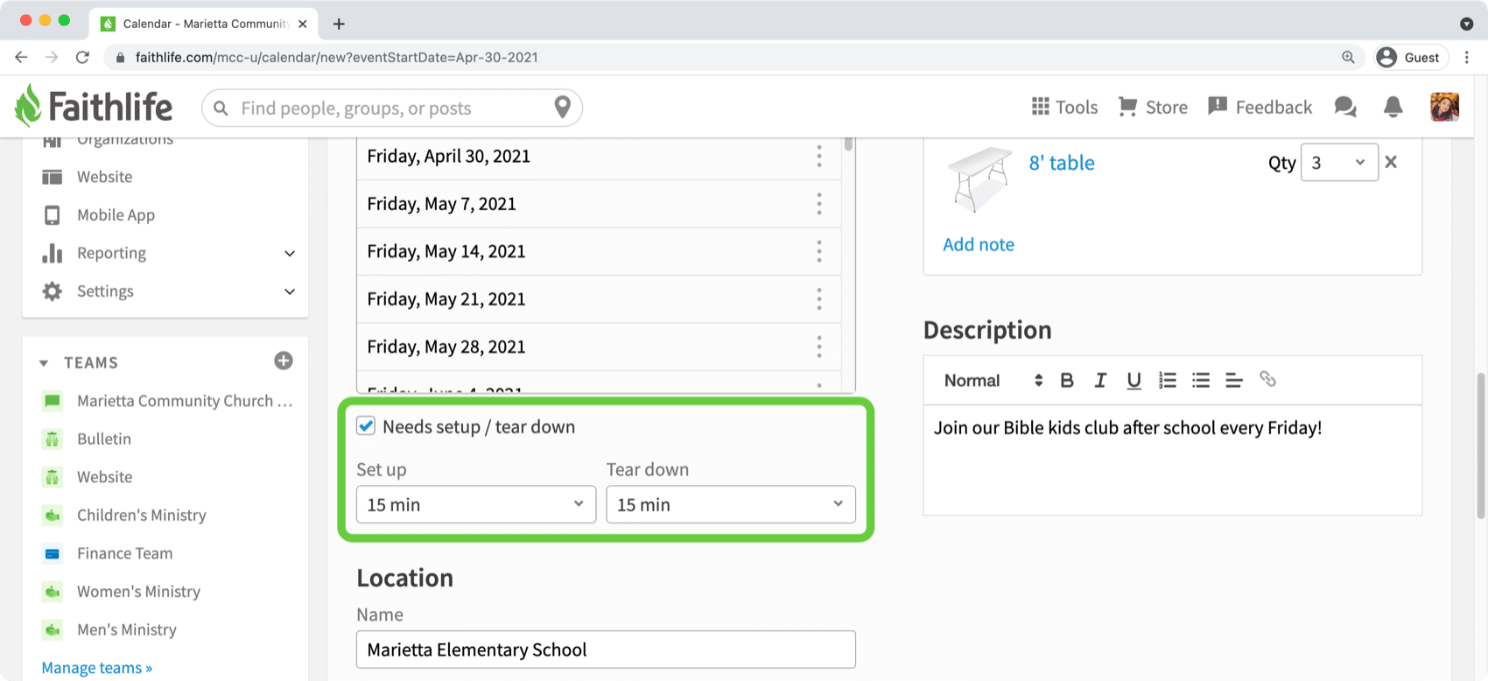Open the Store cart
1488x681 pixels.
[1153, 107]
